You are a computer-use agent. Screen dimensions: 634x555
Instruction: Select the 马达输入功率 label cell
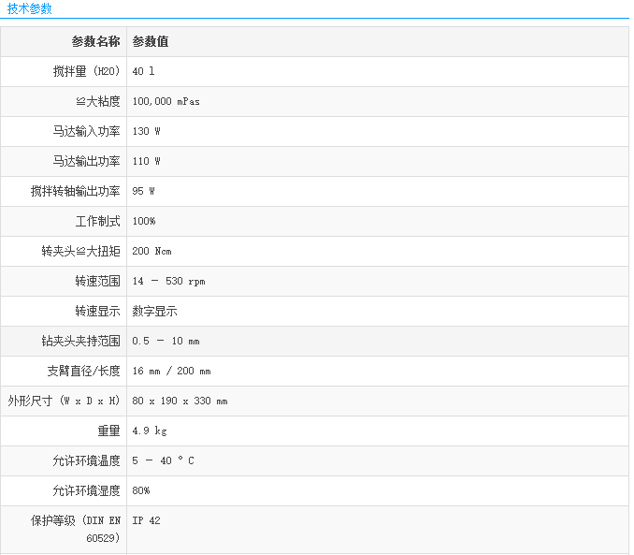coord(86,132)
